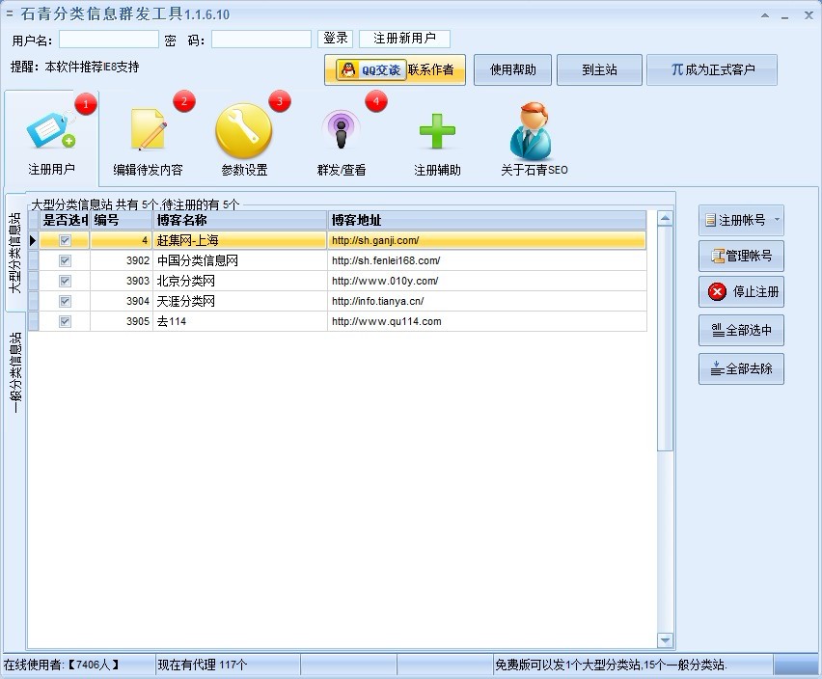
Task: Open 注册辅助 green plus icon
Action: (x=437, y=131)
